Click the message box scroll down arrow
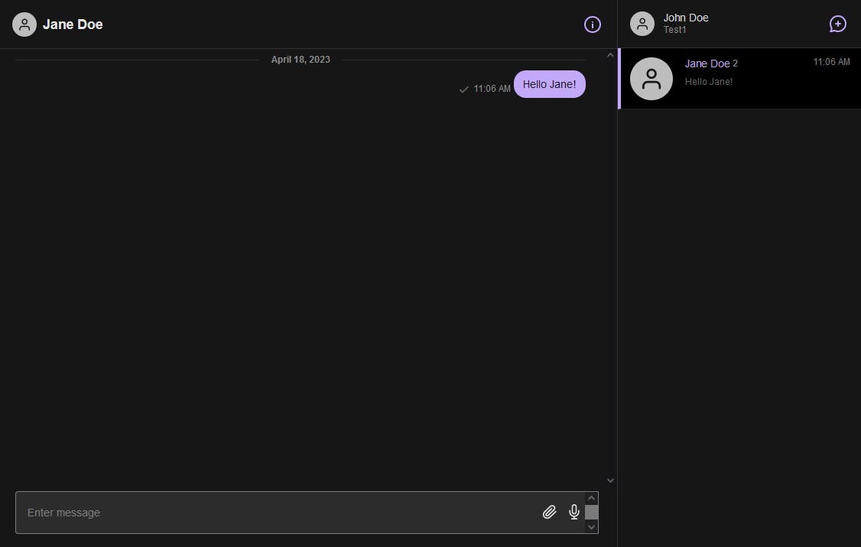 591,527
